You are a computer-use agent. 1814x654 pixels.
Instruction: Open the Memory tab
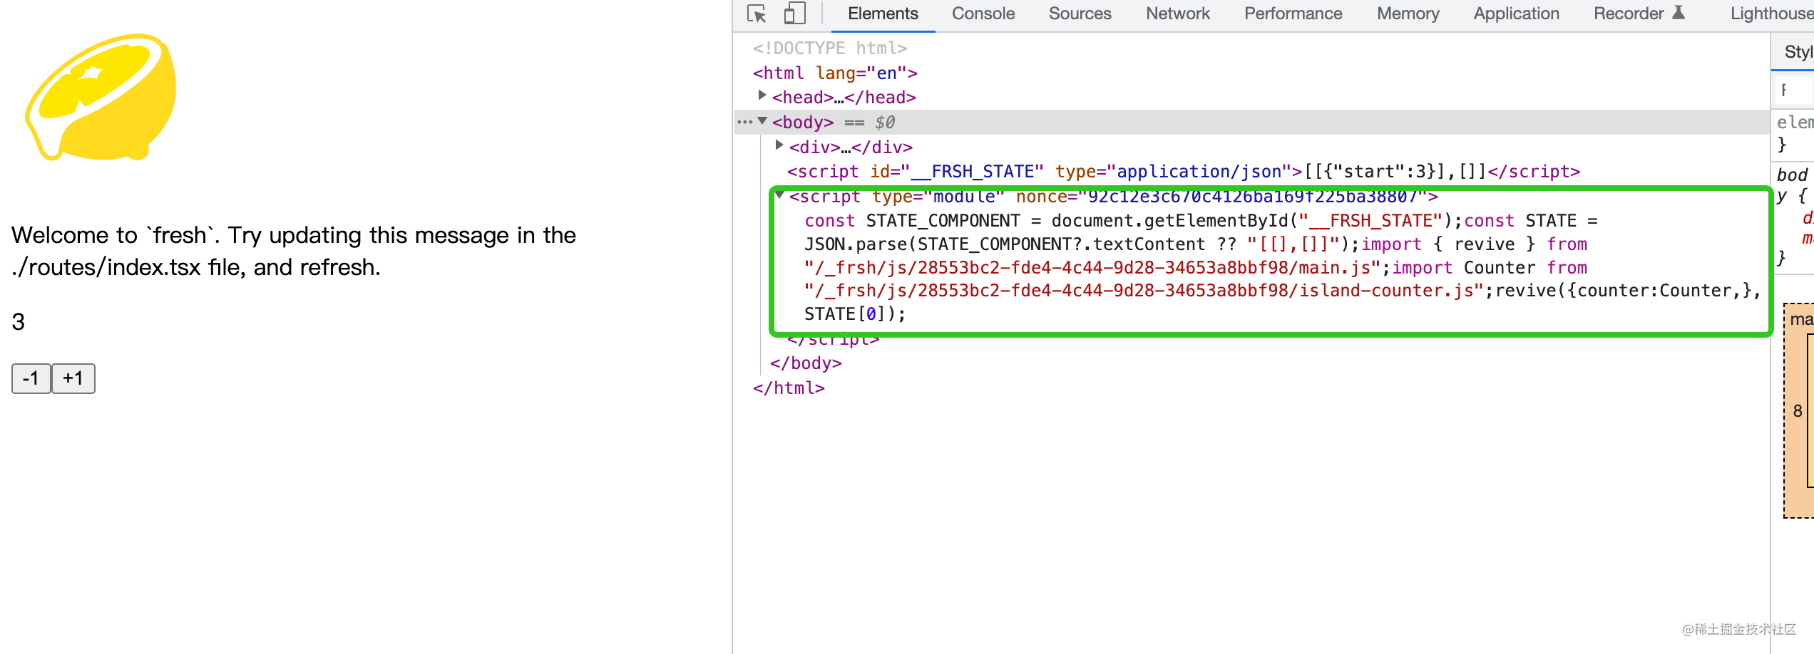pyautogui.click(x=1408, y=14)
